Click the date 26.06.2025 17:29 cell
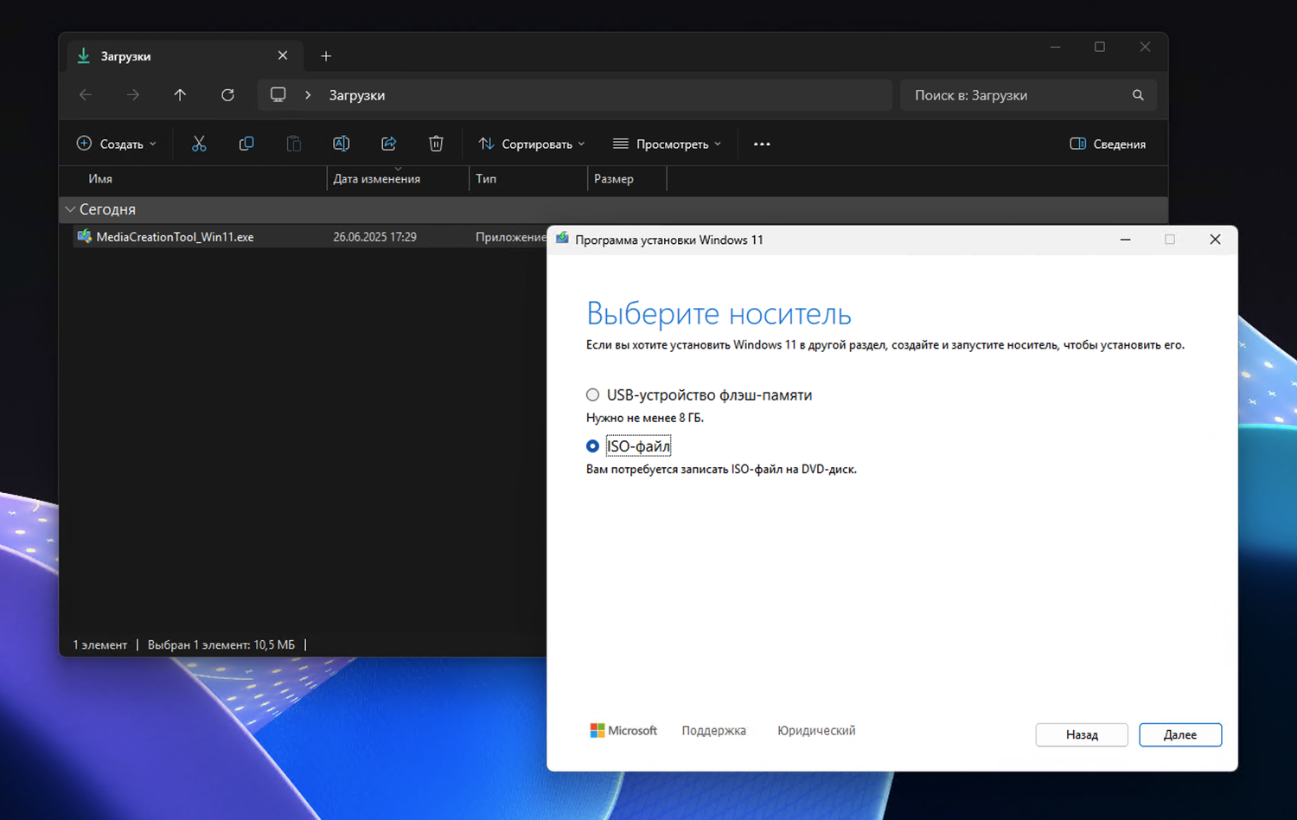This screenshot has width=1297, height=820. pyautogui.click(x=375, y=237)
